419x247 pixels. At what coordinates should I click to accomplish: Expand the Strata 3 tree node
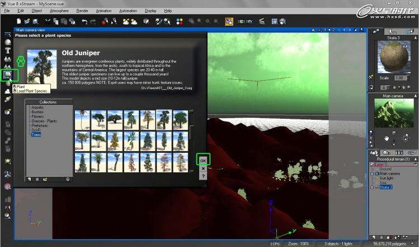point(372,187)
